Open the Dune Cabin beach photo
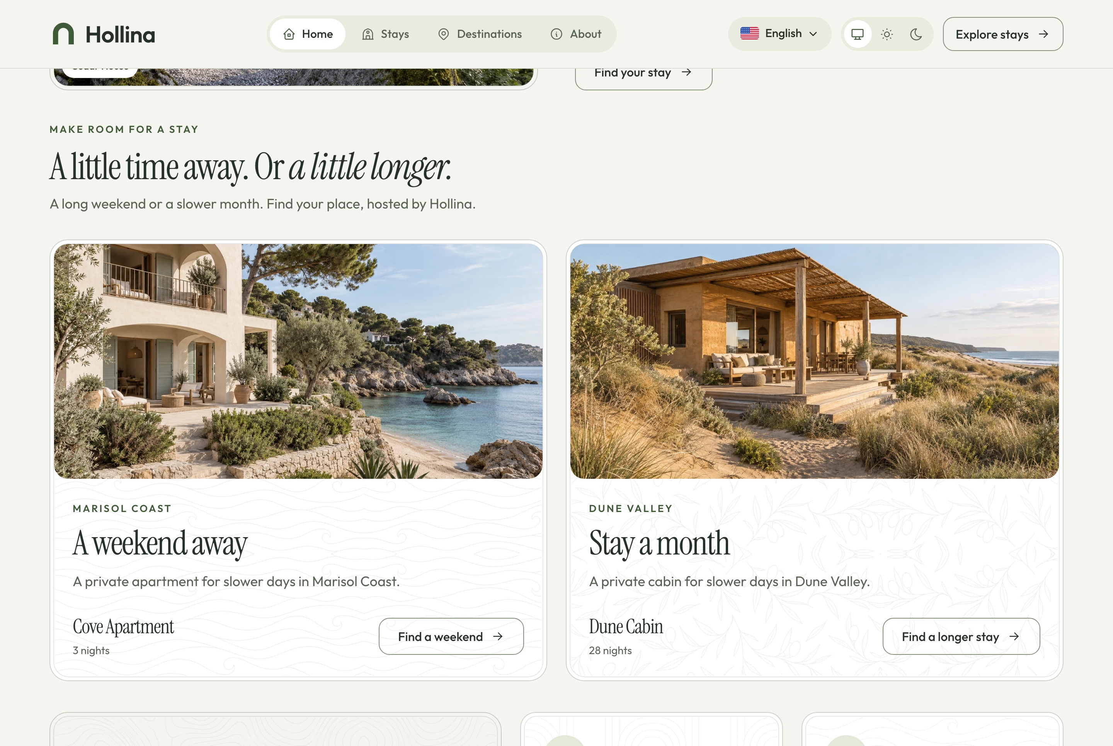1113x746 pixels. click(814, 361)
